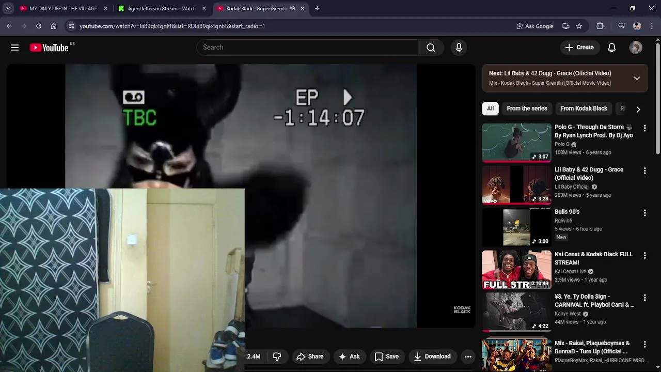
Task: Focus the YouTube search field
Action: 307,48
